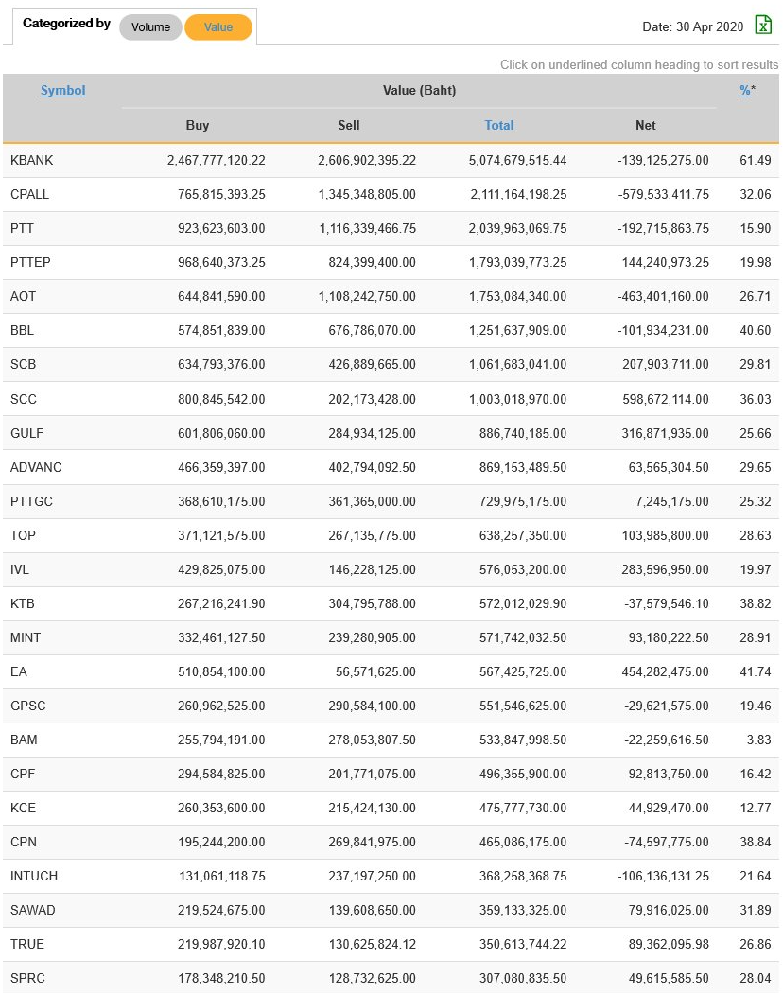
Task: Select the INTUCH stock symbol
Action: click(x=34, y=877)
